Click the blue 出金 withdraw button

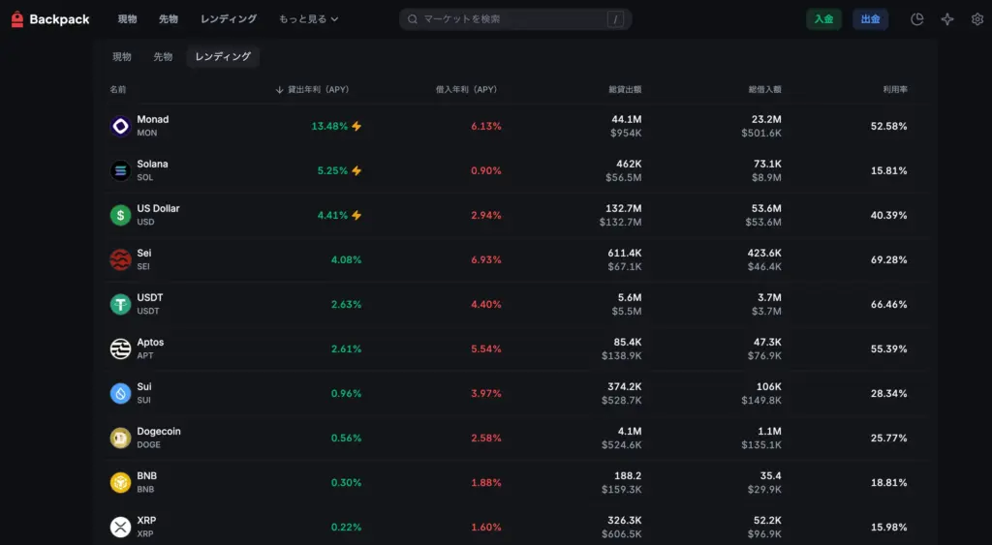(870, 19)
